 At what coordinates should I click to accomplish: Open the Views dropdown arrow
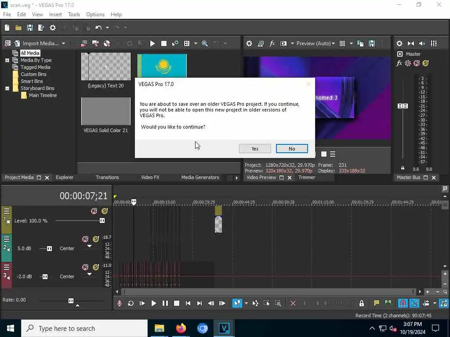[196, 43]
